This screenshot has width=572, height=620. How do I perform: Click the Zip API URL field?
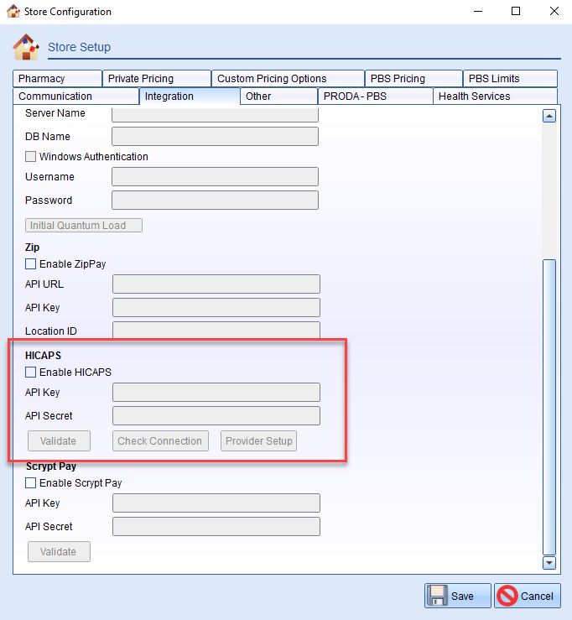[216, 284]
